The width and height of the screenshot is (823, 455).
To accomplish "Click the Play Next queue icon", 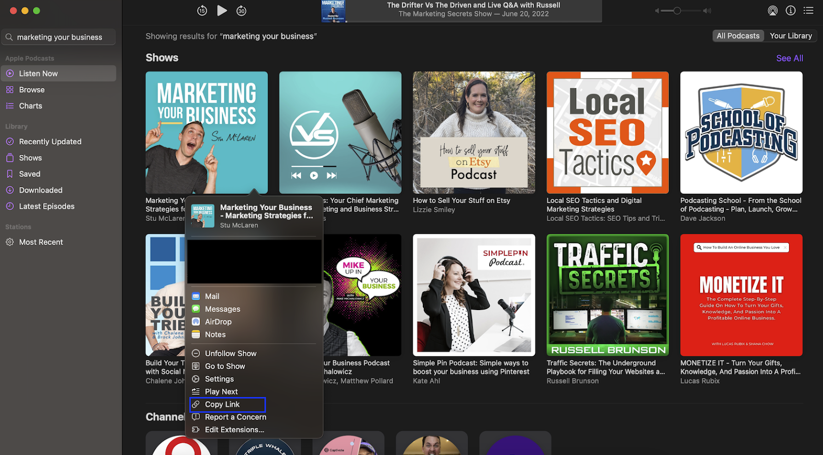I will pos(196,392).
